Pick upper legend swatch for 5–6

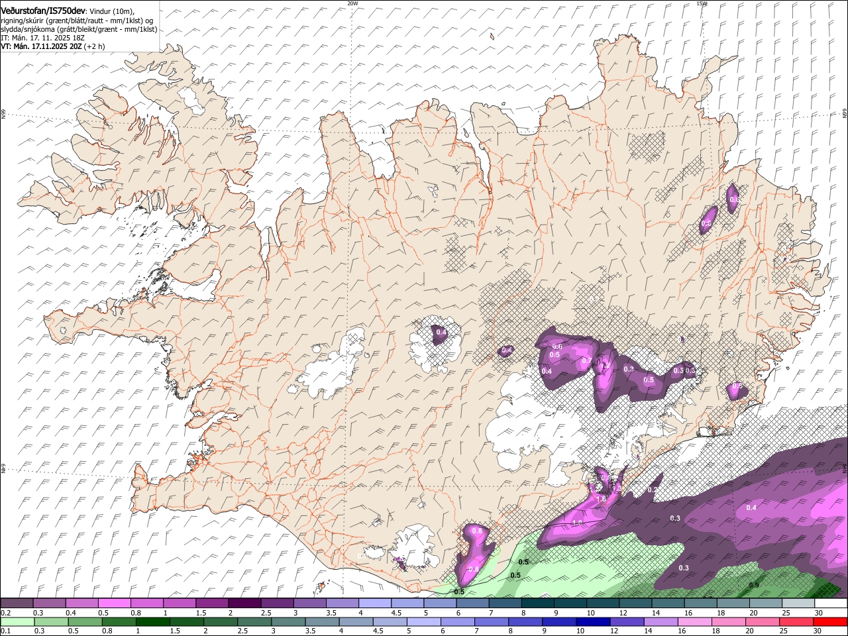(x=440, y=604)
